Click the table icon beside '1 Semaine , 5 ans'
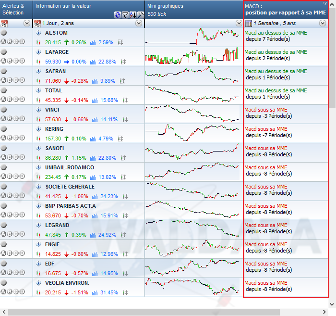Viewport: 336px width, 316px height. pyautogui.click(x=249, y=24)
